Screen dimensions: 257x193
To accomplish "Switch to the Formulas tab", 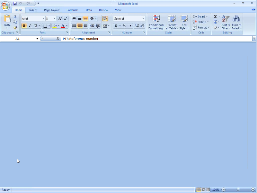I will [x=72, y=10].
